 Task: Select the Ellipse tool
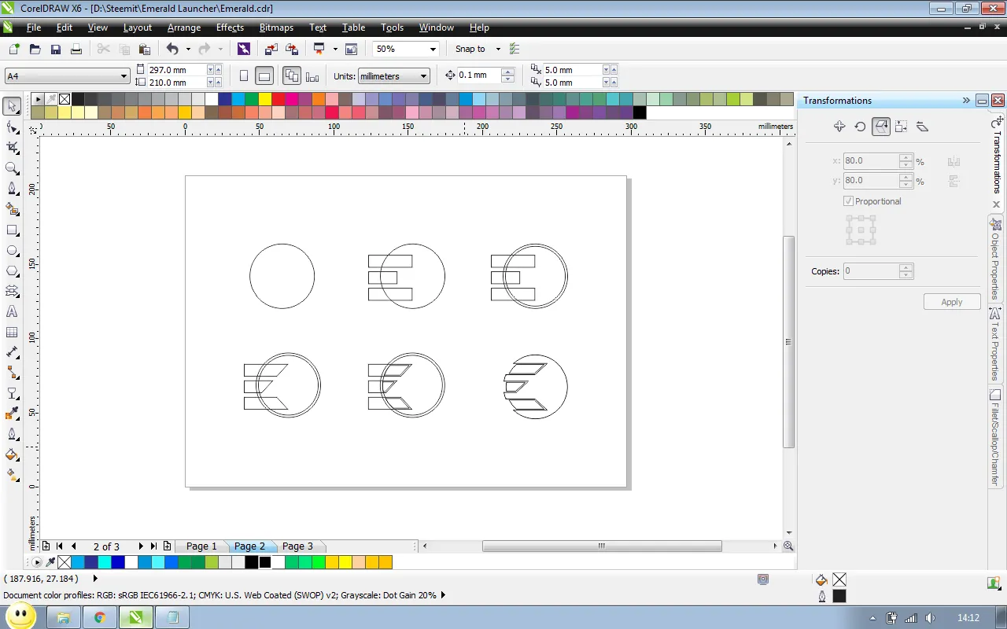pyautogui.click(x=12, y=251)
